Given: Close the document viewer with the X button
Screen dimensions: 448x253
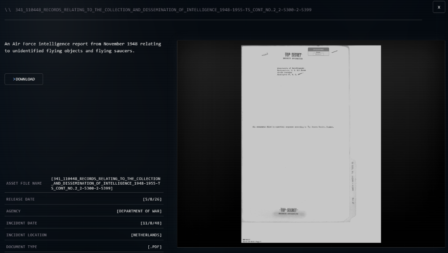Looking at the screenshot, I should point(439,7).
